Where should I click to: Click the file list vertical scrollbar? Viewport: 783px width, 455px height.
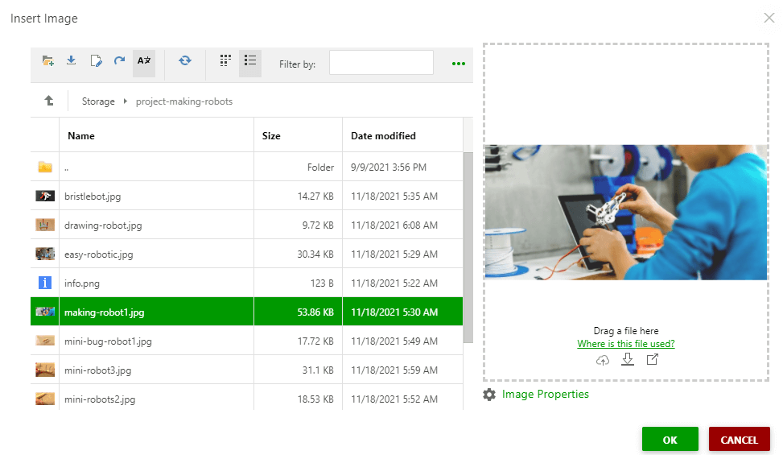[468, 247]
